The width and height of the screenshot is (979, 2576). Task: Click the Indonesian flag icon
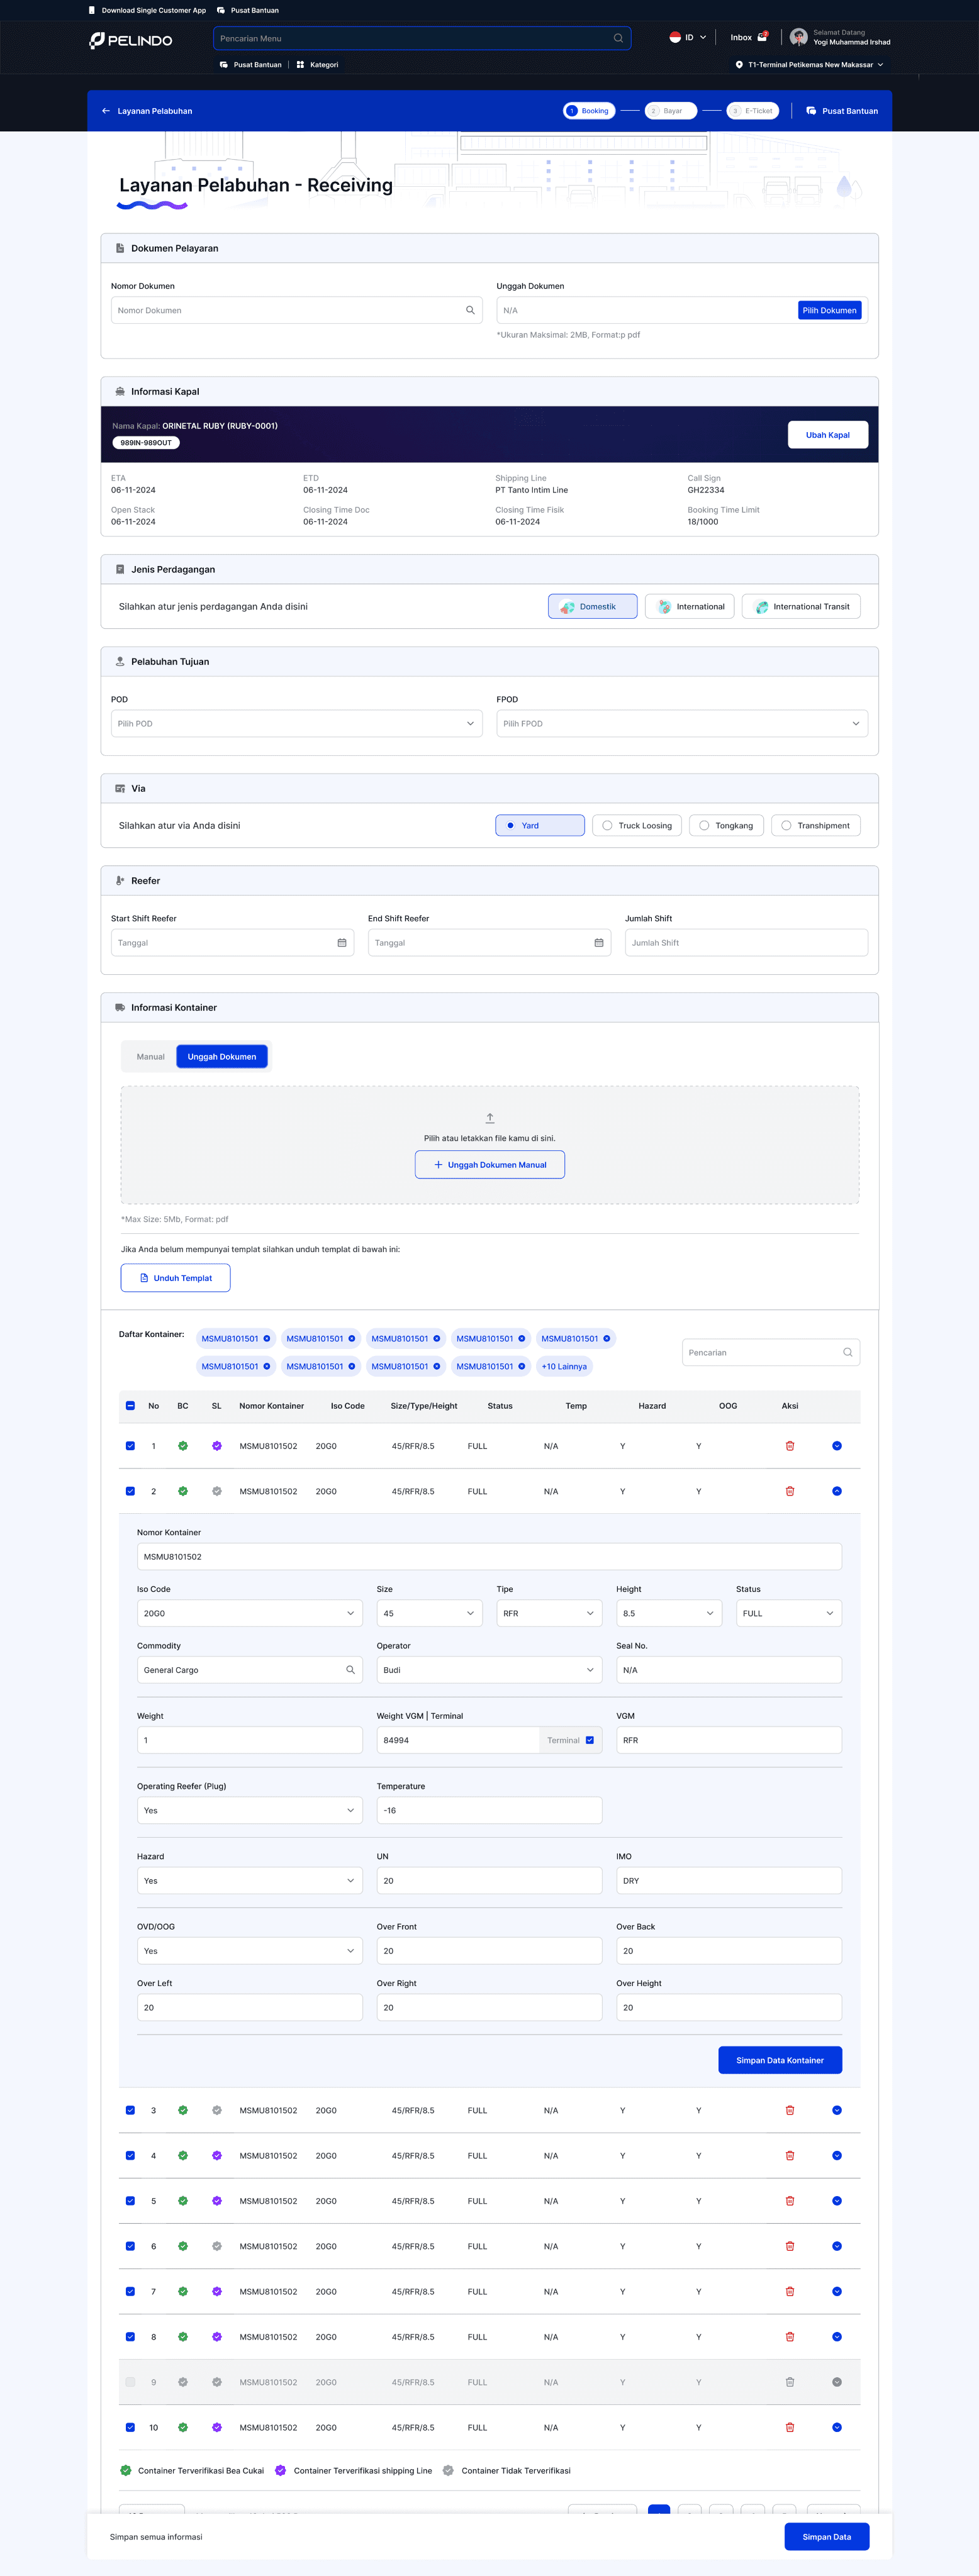click(x=675, y=37)
